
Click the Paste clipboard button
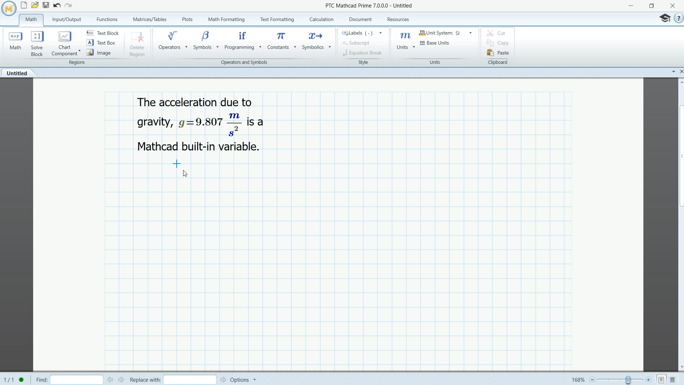[498, 53]
